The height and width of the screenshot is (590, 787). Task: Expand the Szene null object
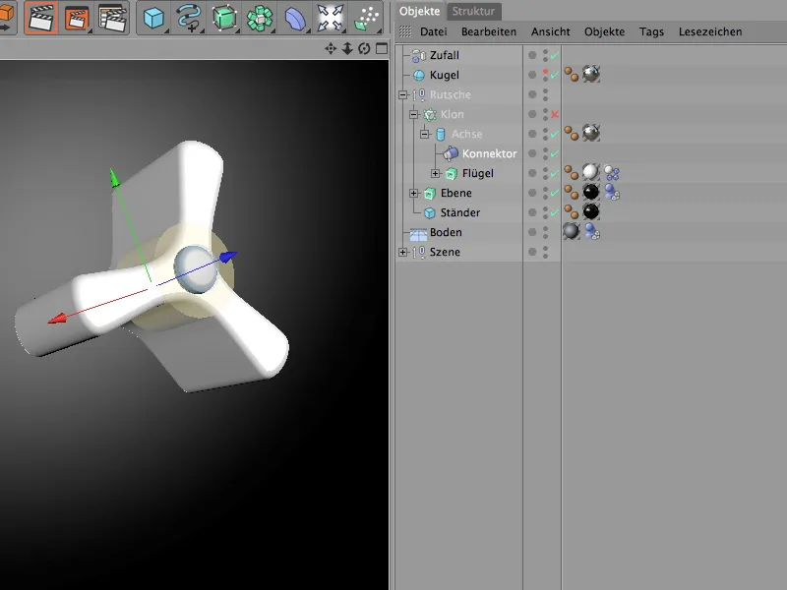(402, 252)
